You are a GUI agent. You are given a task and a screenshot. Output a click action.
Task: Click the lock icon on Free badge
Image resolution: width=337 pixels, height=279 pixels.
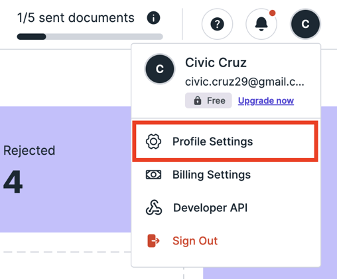198,100
